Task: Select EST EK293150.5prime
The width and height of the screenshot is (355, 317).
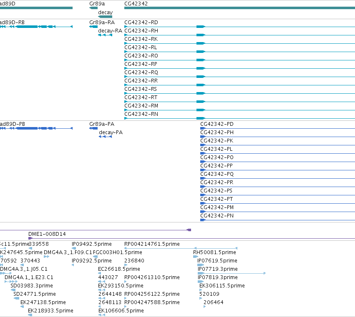Action: [x=121, y=286]
